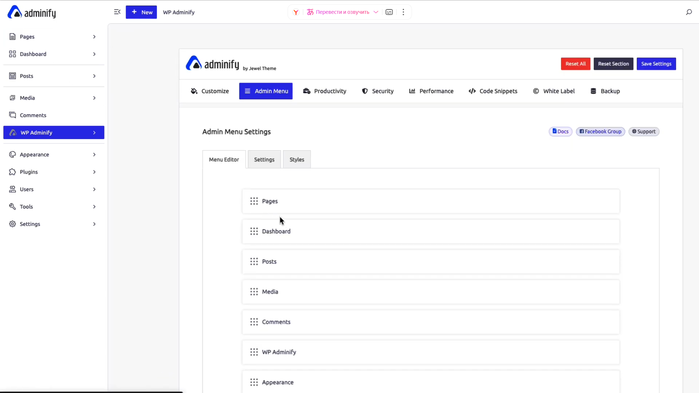Click the Save Settings button

point(656,64)
